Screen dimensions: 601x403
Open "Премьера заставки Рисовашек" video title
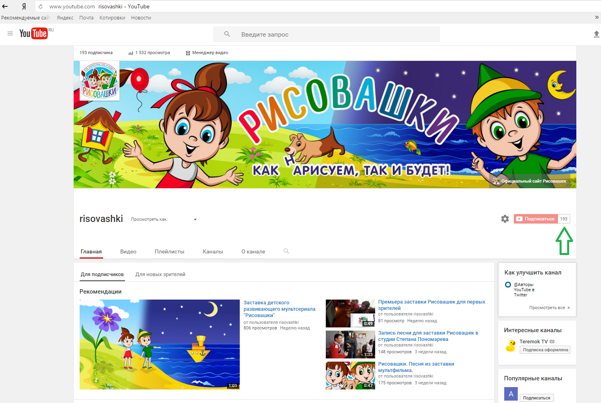(x=432, y=305)
